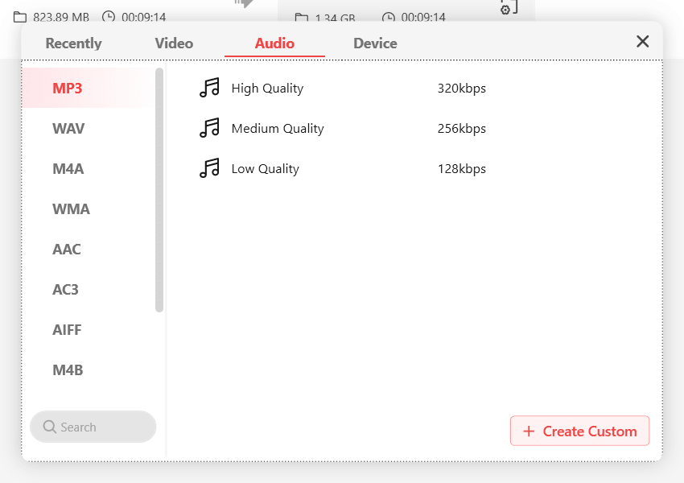The width and height of the screenshot is (684, 483).
Task: Pick the AAC audio format
Action: pyautogui.click(x=89, y=249)
